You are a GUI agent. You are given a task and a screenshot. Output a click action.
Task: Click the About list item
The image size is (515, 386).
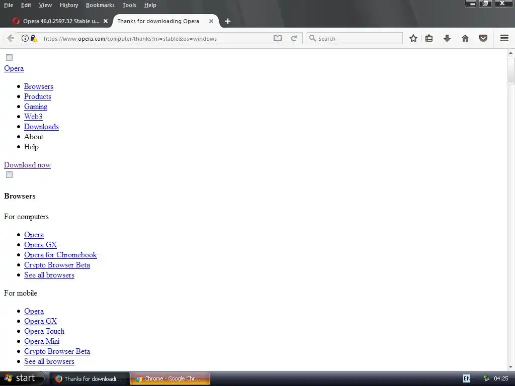34,137
